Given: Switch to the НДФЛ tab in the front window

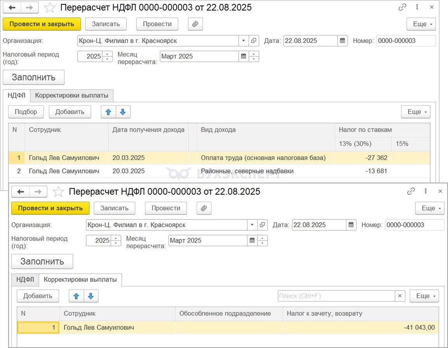Looking at the screenshot, I should coord(25,279).
